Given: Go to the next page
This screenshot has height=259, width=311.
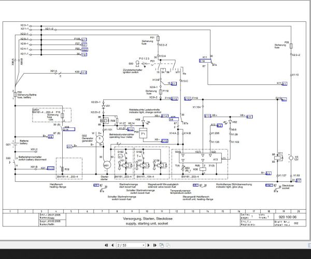Looking at the screenshot, I should point(149,245).
